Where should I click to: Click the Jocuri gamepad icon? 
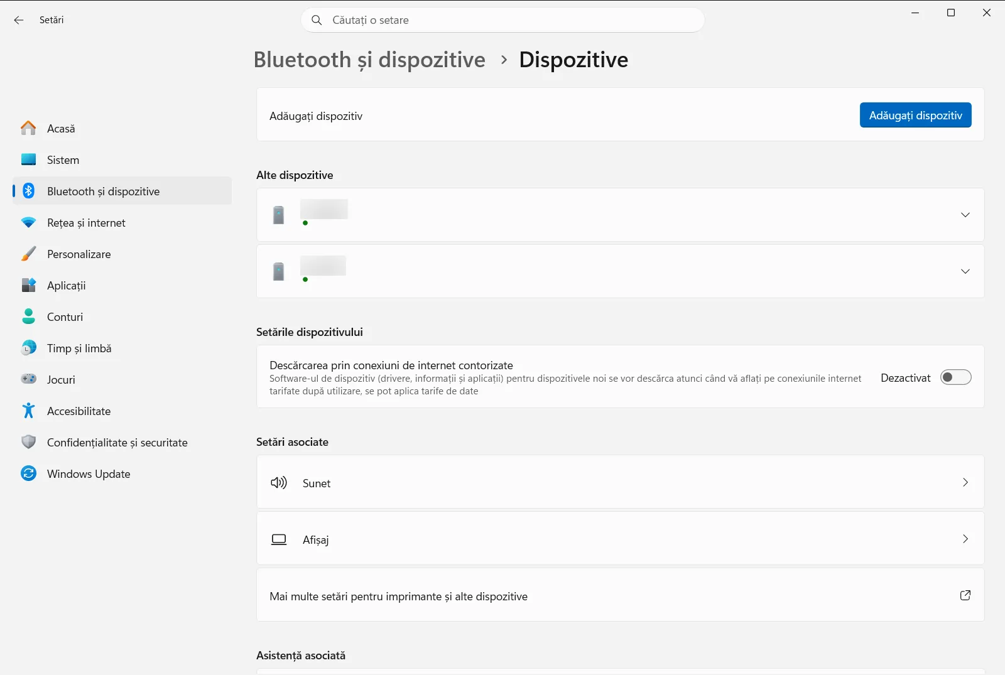[28, 379]
